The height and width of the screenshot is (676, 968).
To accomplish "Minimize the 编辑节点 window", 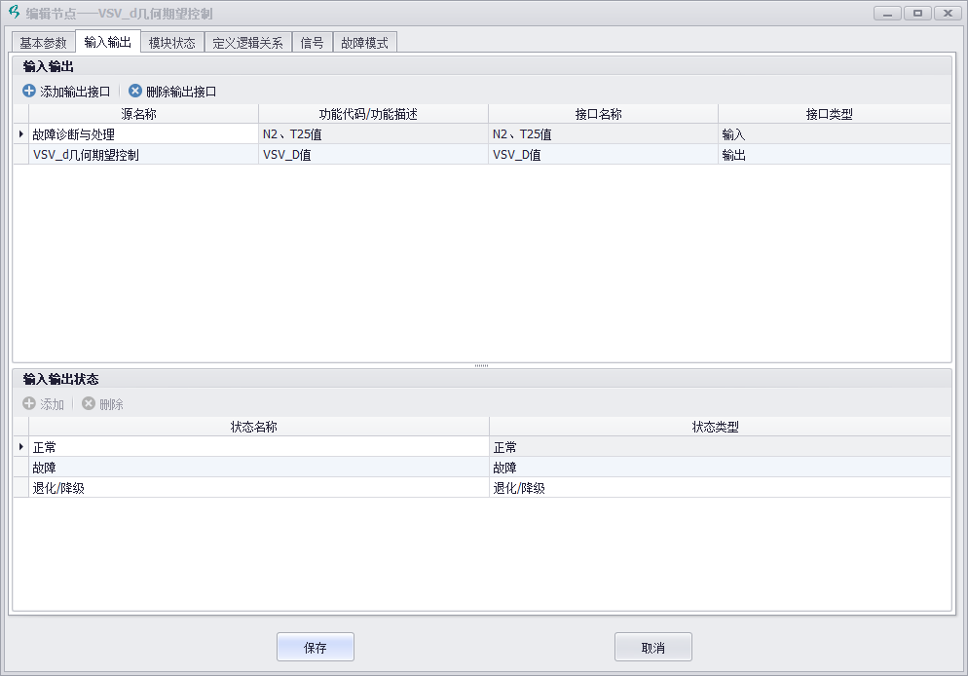I will [x=888, y=13].
